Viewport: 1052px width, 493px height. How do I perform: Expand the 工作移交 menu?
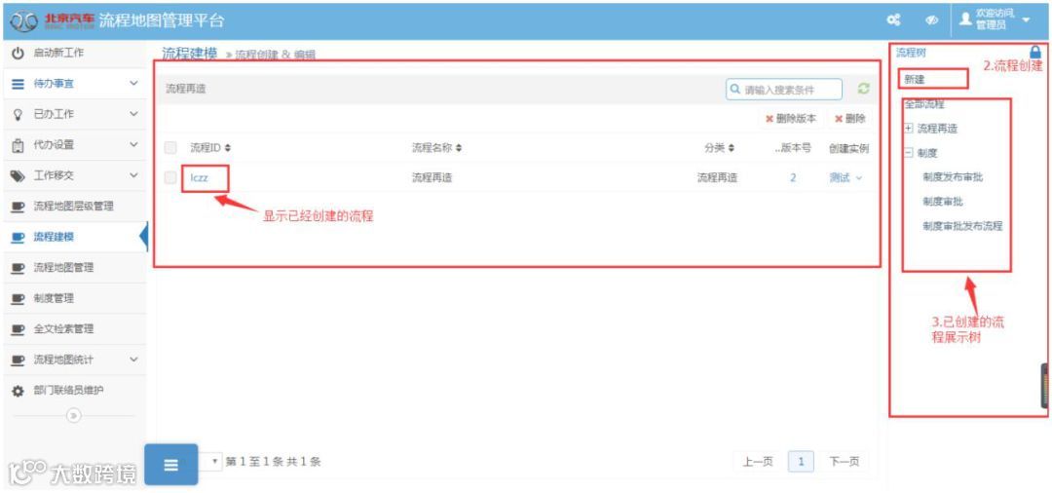click(133, 175)
